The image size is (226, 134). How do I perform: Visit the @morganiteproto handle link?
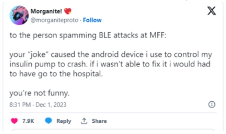[54, 20]
